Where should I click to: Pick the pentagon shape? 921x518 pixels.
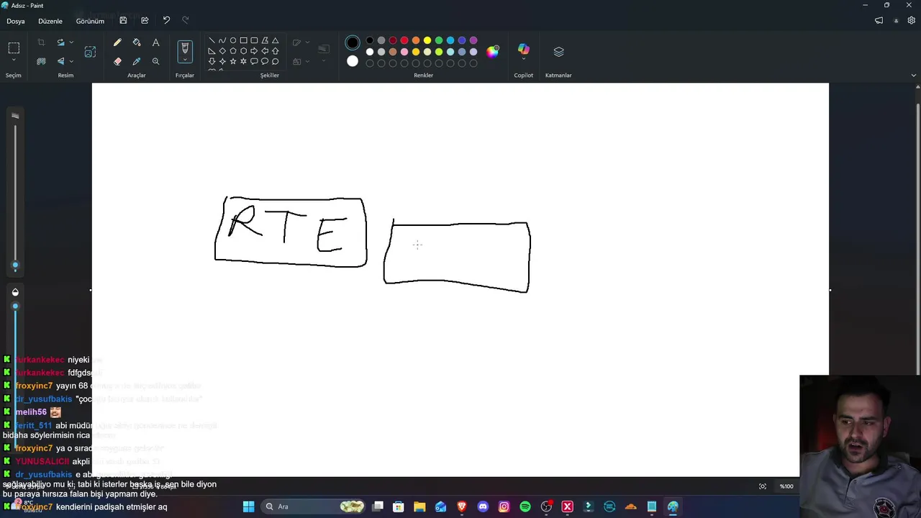coord(233,51)
